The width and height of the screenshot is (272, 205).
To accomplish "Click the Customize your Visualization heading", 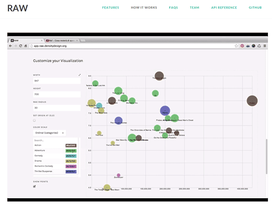I will (58, 61).
